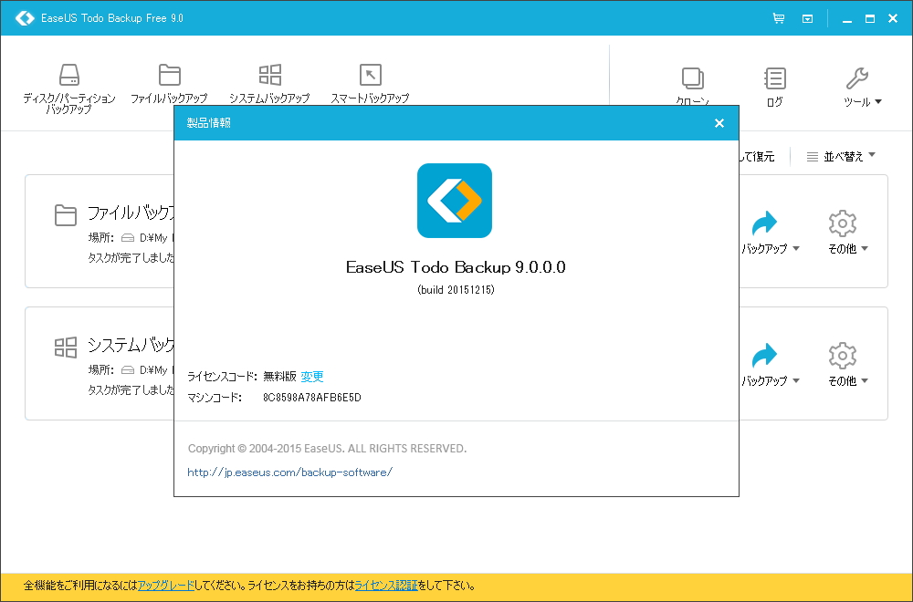This screenshot has width=913, height=602.
Task: Open the EaseUS backup-software website link
Action: pos(289,472)
